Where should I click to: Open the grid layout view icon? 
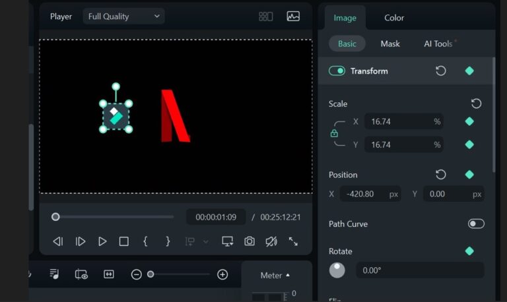click(266, 16)
